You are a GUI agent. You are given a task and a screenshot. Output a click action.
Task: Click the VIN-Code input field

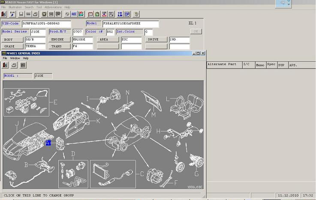(46, 24)
